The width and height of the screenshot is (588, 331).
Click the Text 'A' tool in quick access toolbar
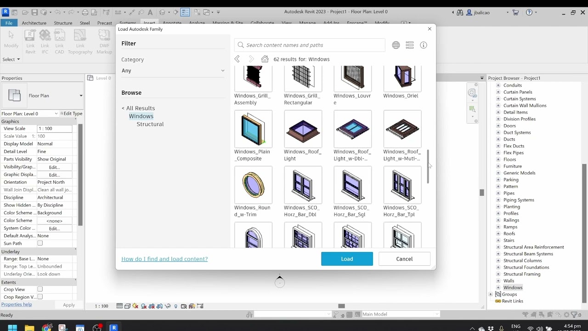pos(150,12)
